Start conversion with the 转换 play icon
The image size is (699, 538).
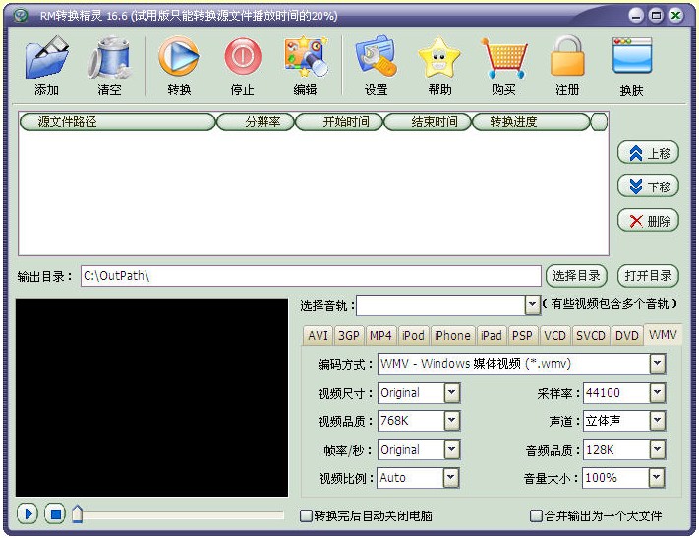(x=179, y=57)
